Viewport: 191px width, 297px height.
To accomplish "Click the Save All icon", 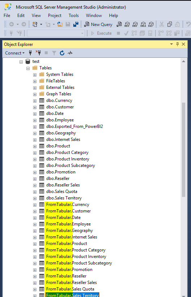I will [x=76, y=25].
